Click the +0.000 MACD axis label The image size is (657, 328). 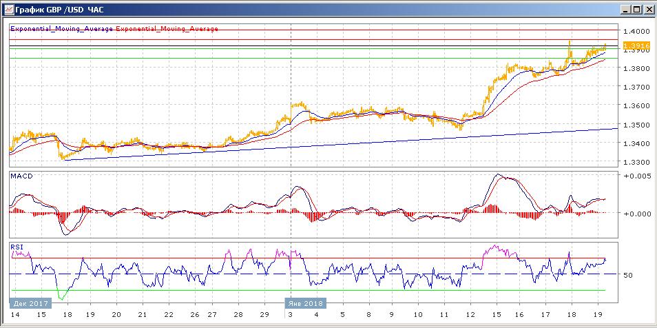tap(637, 214)
